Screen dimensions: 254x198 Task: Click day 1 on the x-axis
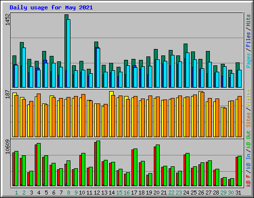point(16,193)
